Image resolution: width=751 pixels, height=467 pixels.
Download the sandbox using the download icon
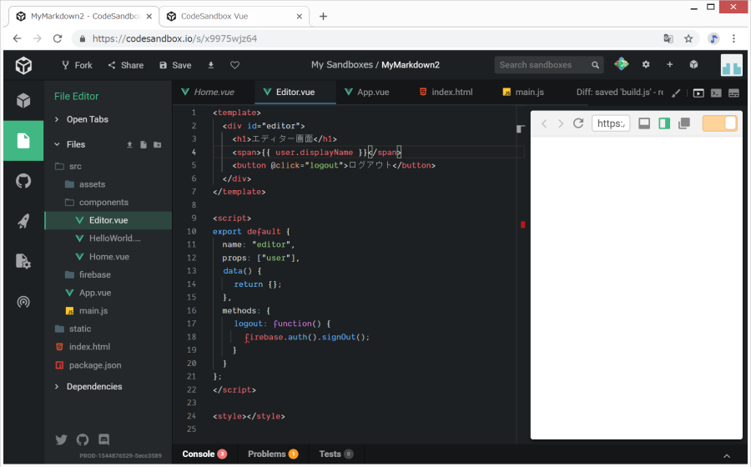tap(211, 65)
